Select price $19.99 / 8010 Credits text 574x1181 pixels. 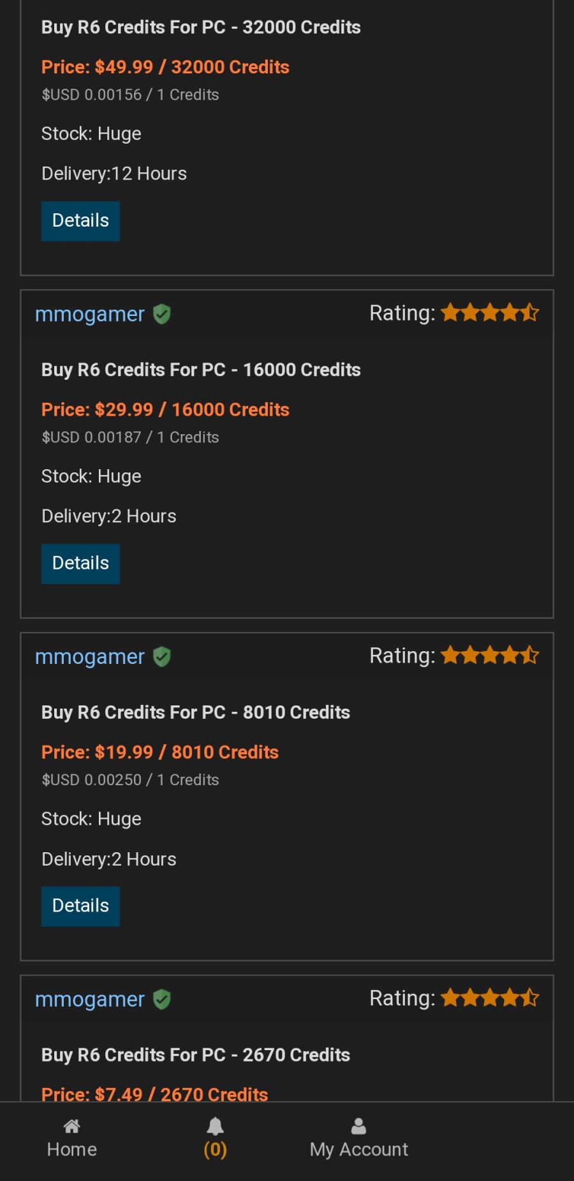pyautogui.click(x=160, y=753)
